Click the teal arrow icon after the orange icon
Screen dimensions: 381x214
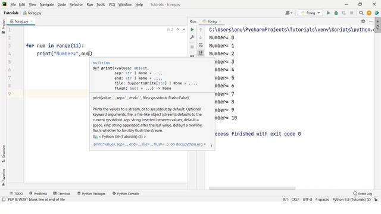377,13
